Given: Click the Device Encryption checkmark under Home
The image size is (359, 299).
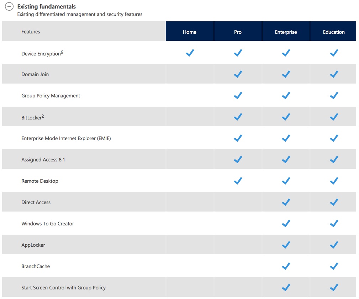Looking at the screenshot, I should [190, 53].
